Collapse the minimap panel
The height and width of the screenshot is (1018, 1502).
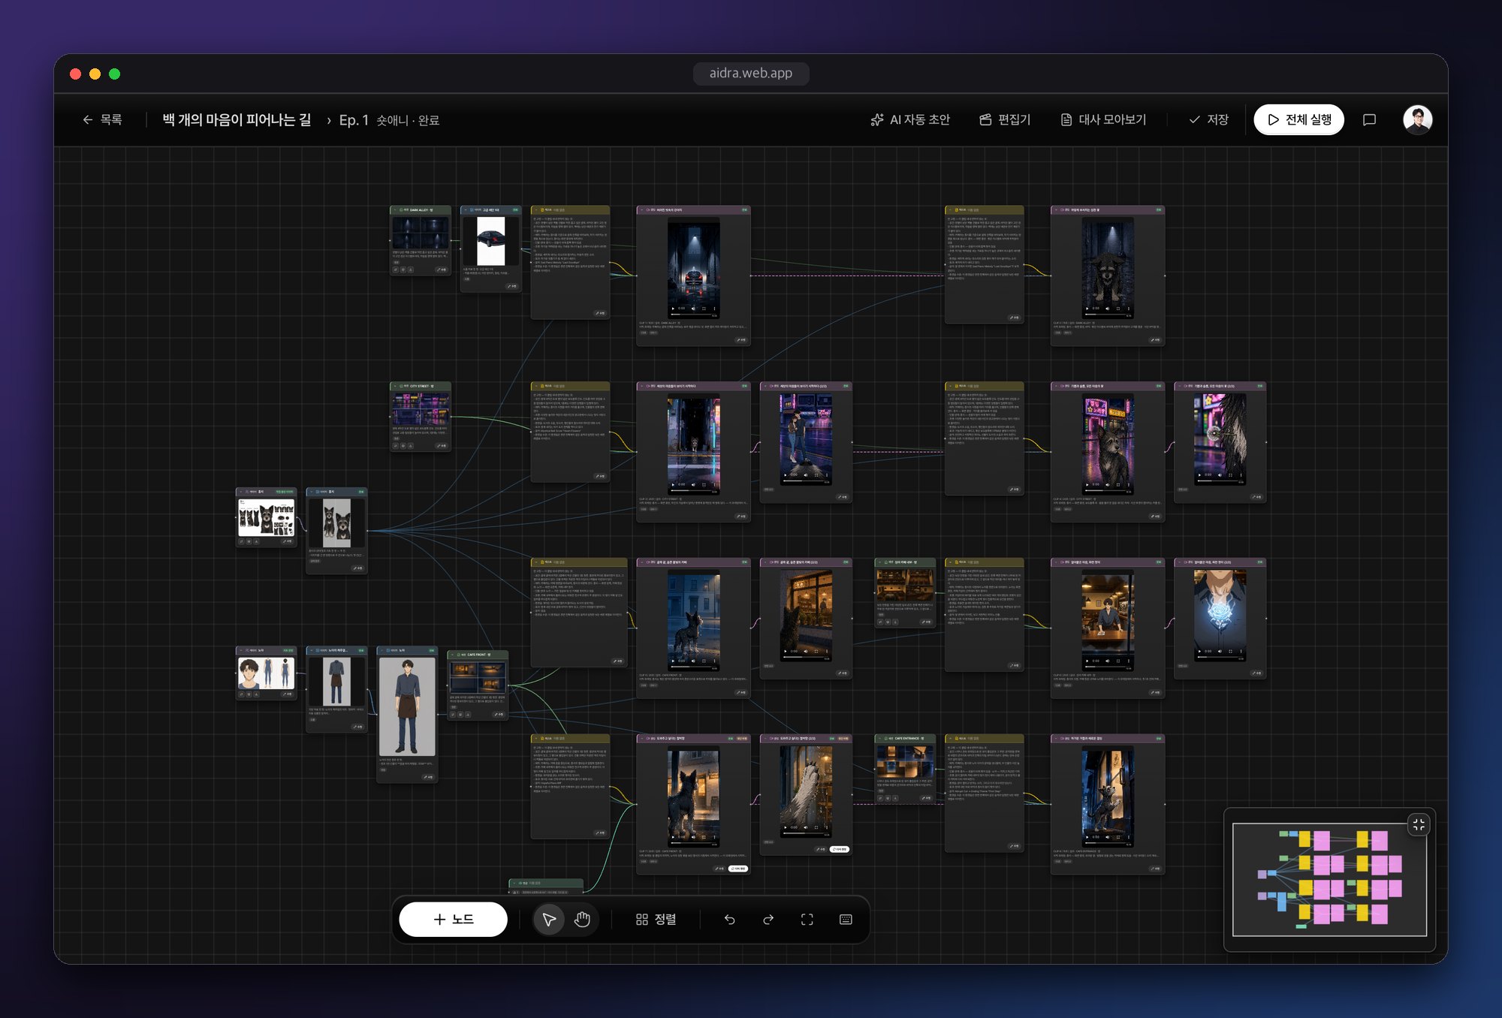(x=1419, y=824)
